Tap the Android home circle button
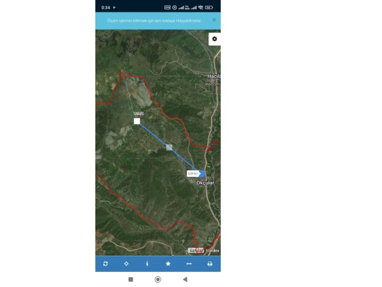Viewport: 382px width, 287px height. point(158,279)
